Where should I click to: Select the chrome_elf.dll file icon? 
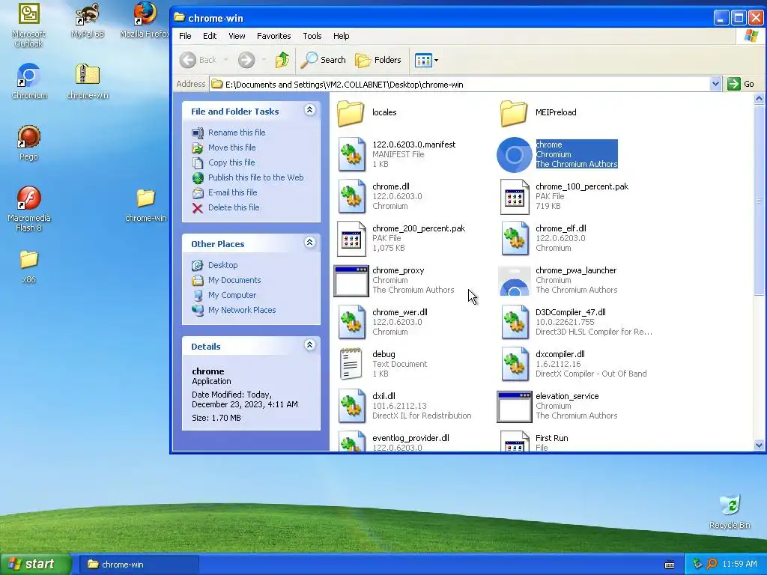pos(514,239)
